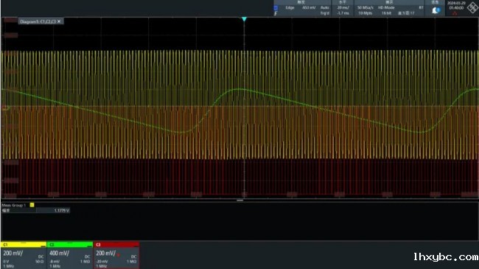Click the results panel splitter handle
The width and height of the screenshot is (479, 269).
coord(239,200)
